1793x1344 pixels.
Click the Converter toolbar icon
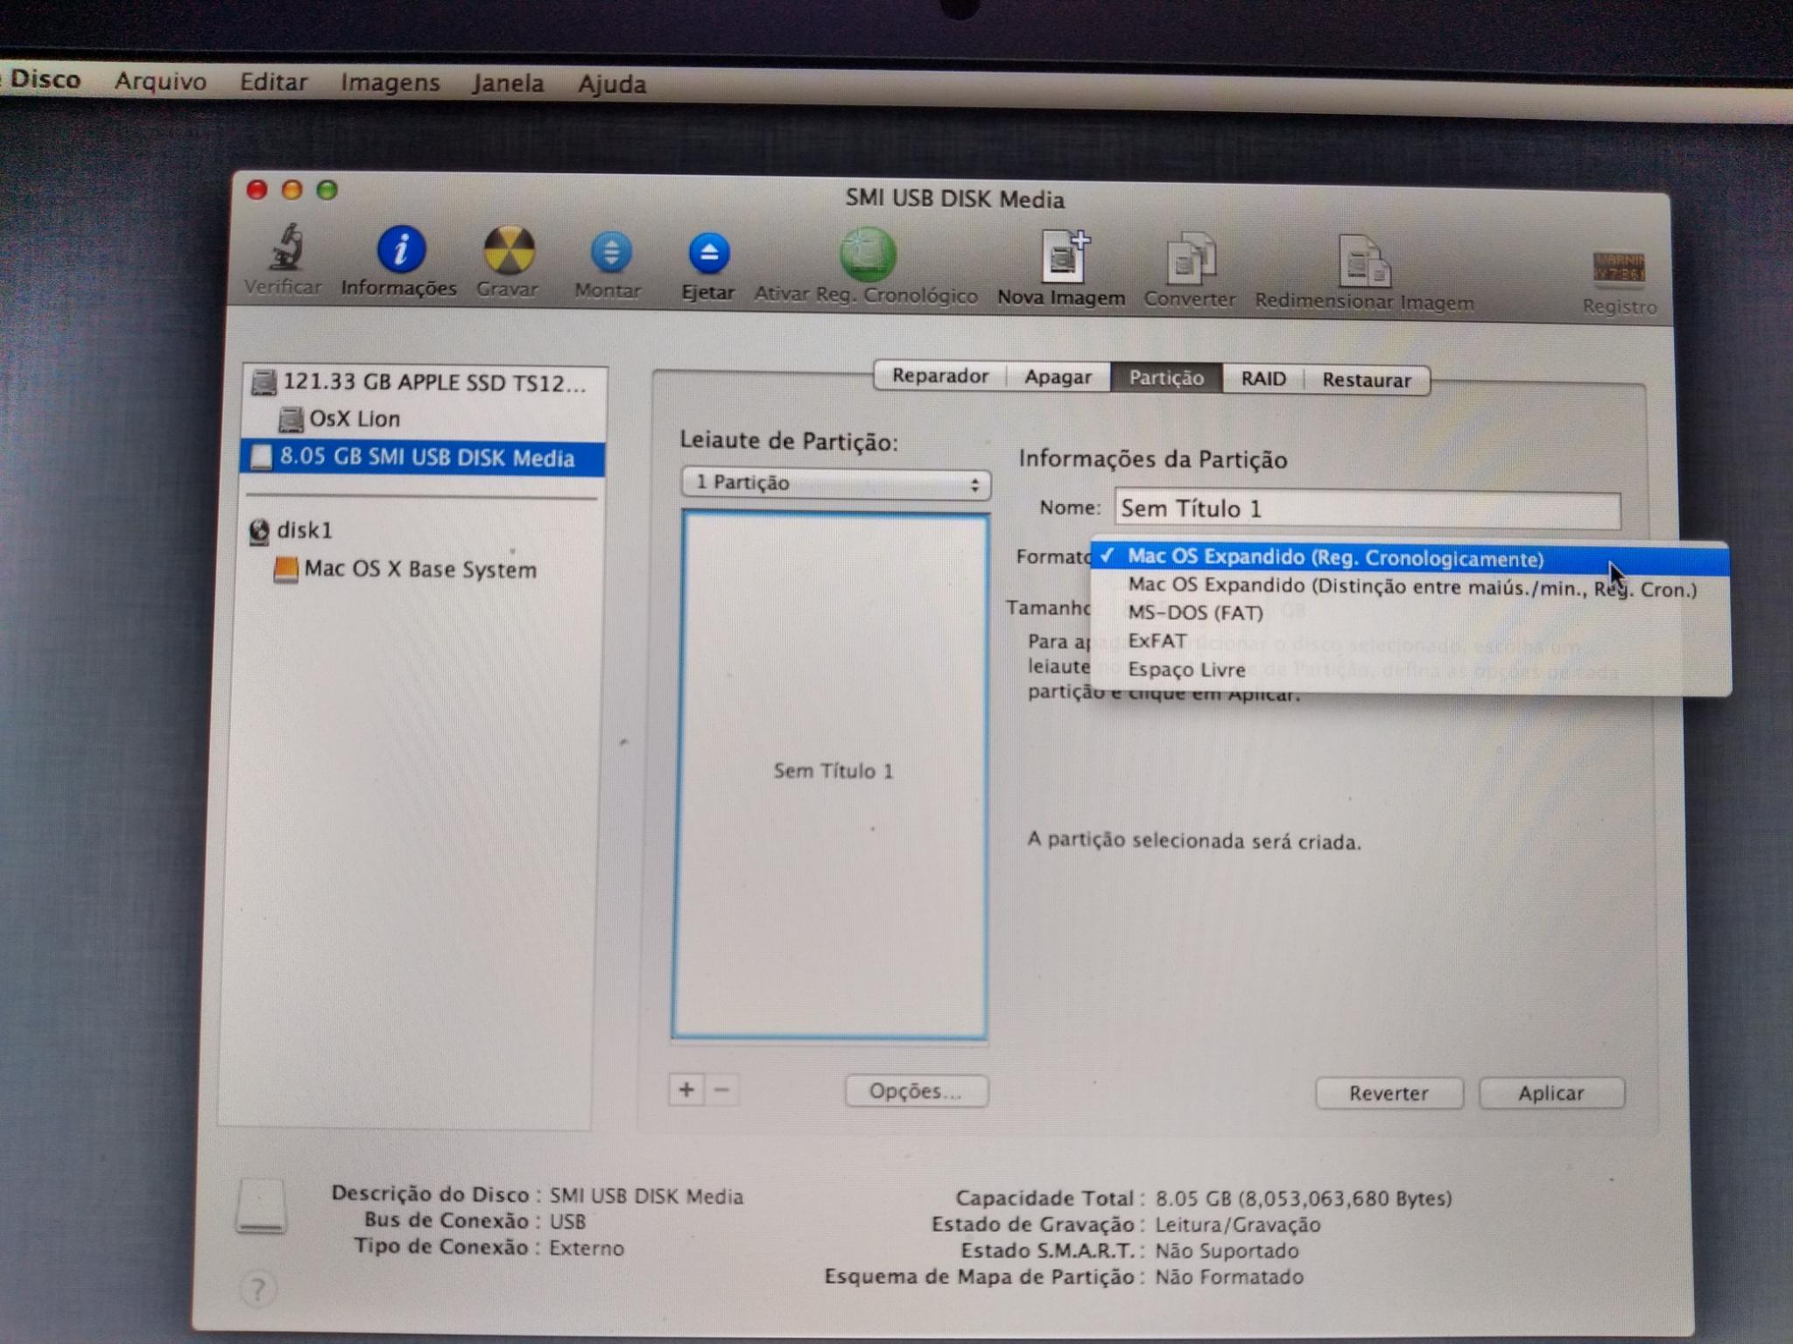click(1190, 260)
